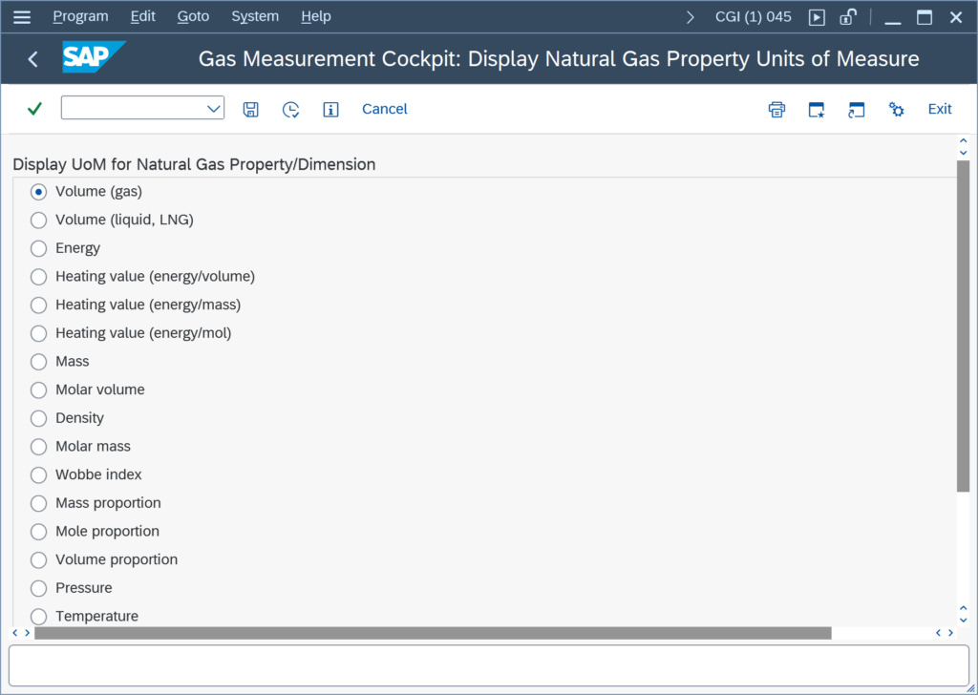Viewport: 978px width, 695px height.
Task: Click the Cancel button
Action: 384,109
